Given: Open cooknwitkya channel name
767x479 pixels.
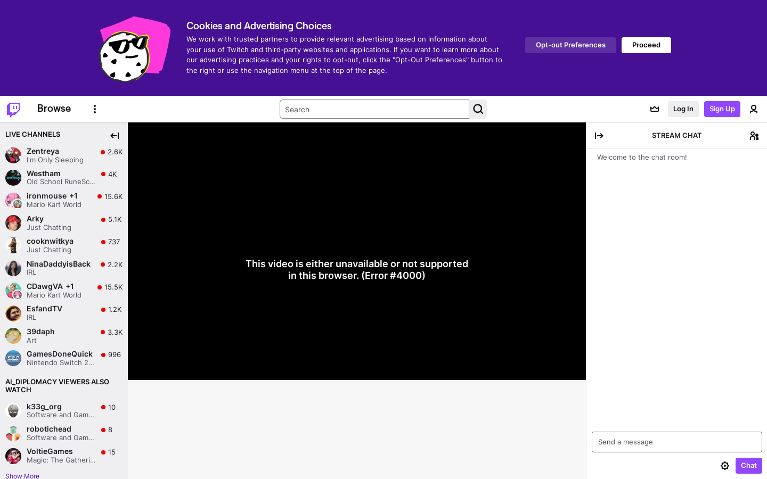Looking at the screenshot, I should [50, 241].
